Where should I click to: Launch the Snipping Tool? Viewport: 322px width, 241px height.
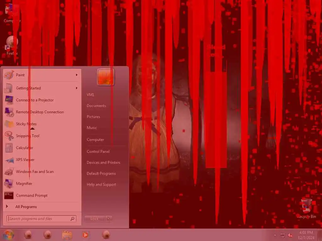pyautogui.click(x=42, y=136)
